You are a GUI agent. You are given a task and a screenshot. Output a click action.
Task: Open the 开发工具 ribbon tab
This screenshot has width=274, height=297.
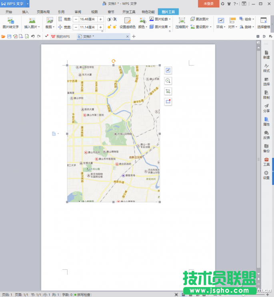[x=128, y=12]
